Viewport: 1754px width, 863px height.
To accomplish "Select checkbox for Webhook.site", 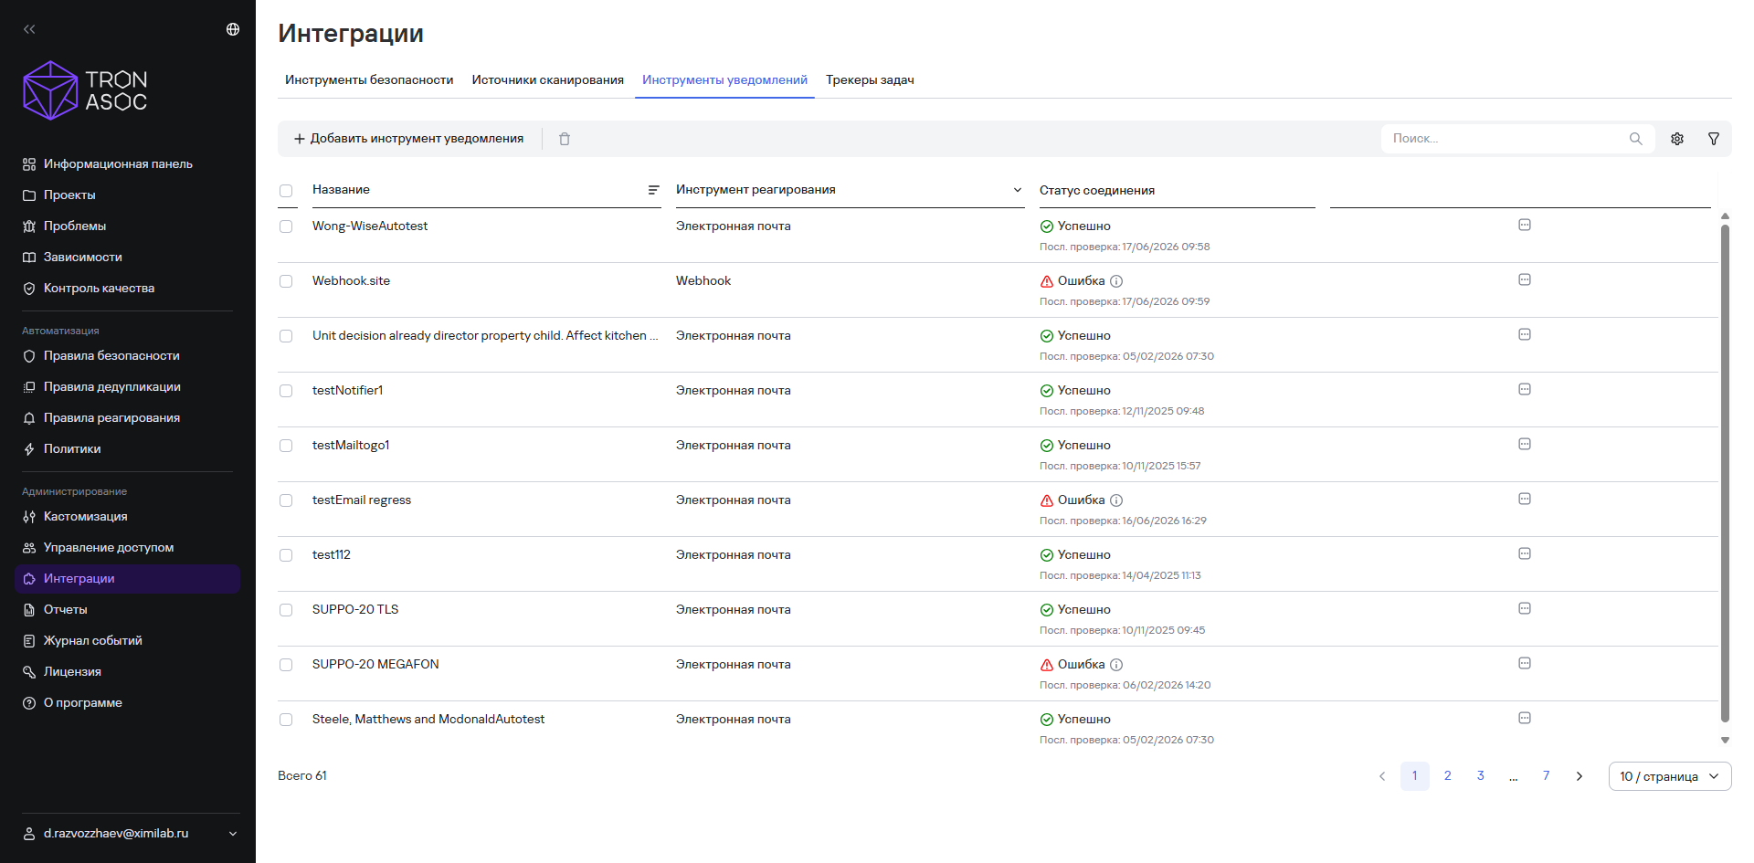I will click(x=286, y=281).
